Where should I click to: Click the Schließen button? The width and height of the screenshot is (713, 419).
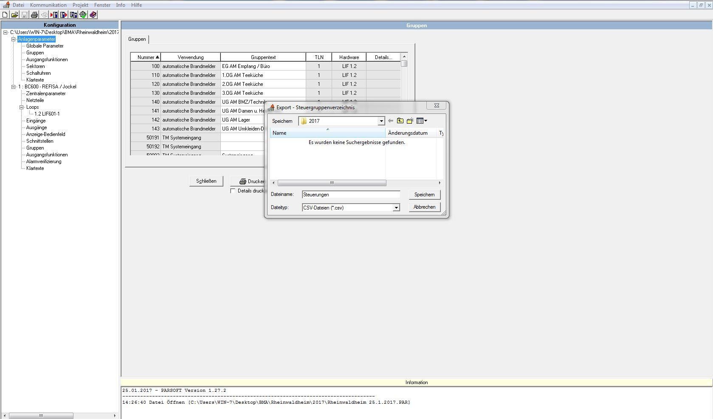point(206,181)
